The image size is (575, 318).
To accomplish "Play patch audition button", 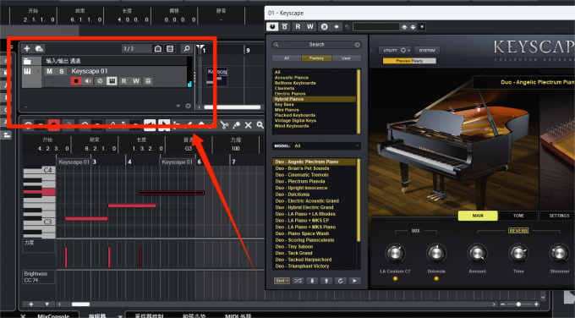I will 354,281.
